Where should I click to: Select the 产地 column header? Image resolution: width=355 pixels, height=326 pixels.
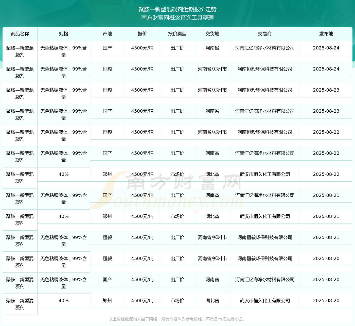[x=107, y=34]
